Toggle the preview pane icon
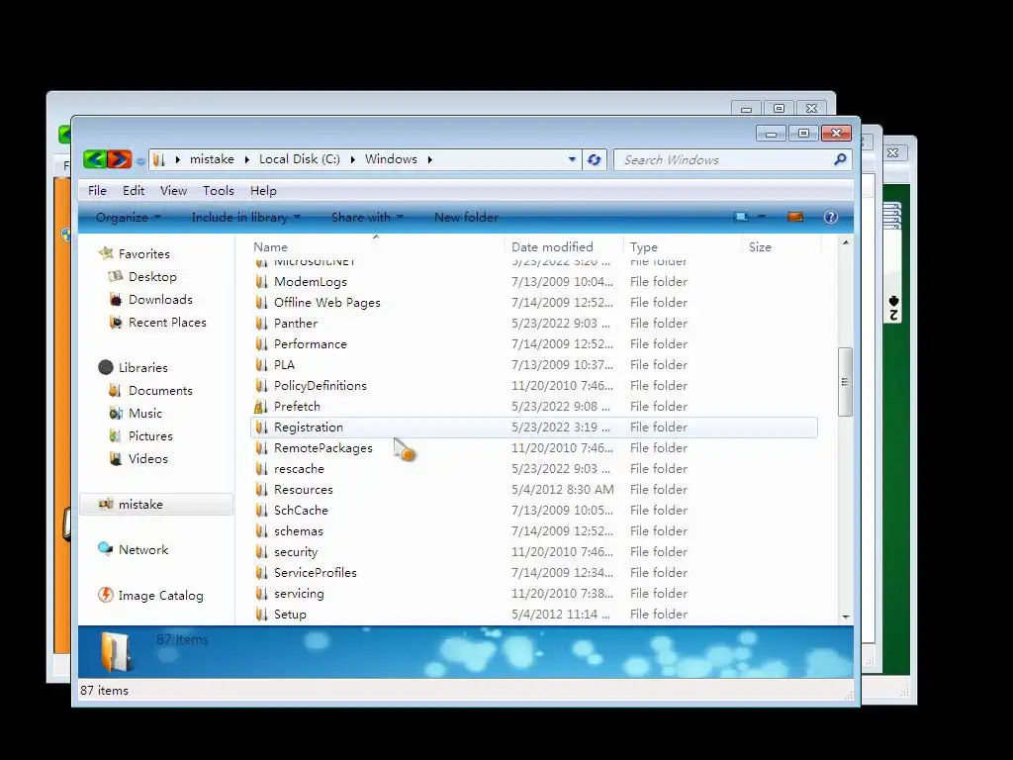This screenshot has height=760, width=1013. coord(795,217)
